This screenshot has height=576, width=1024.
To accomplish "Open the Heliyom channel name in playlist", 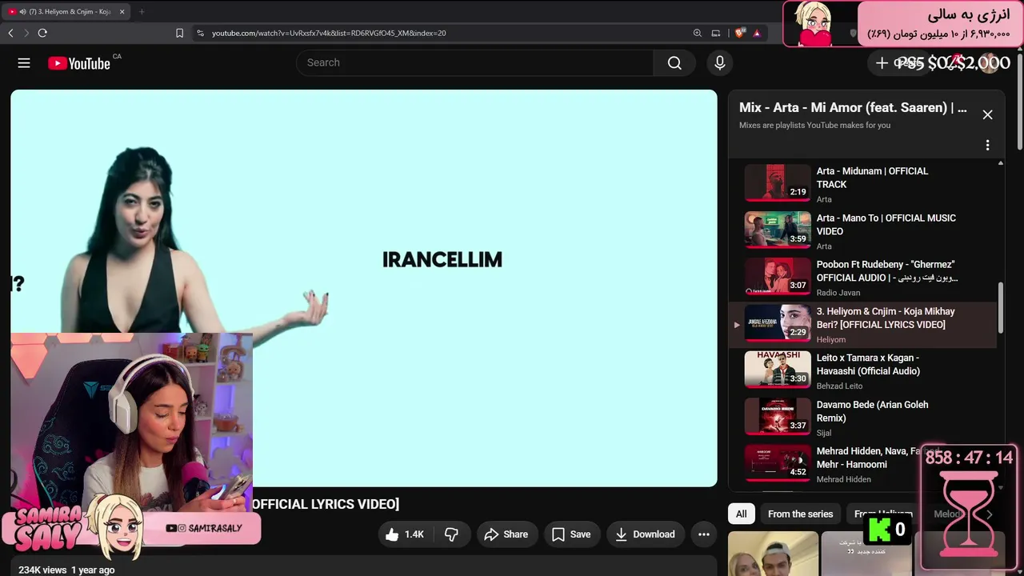I will [x=831, y=339].
